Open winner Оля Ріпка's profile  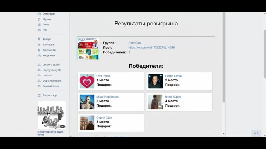pyautogui.click(x=103, y=76)
